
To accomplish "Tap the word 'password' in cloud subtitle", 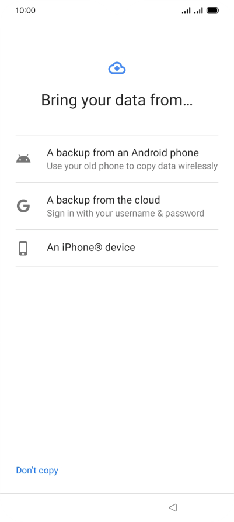I will [x=184, y=214].
